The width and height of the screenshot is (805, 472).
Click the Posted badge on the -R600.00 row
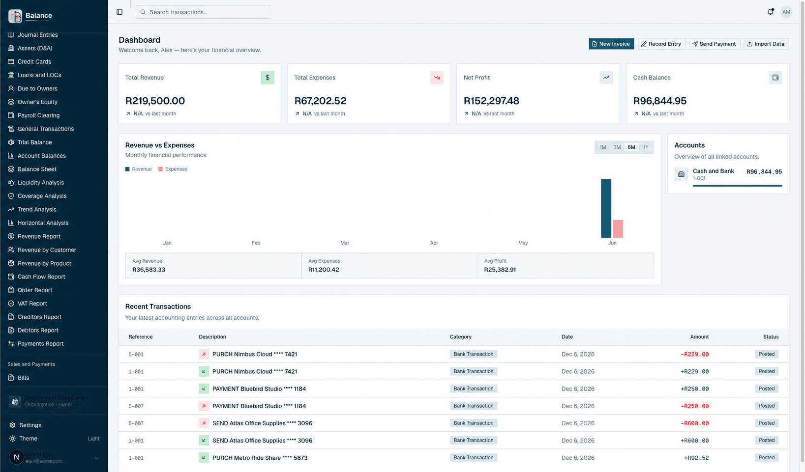click(766, 423)
